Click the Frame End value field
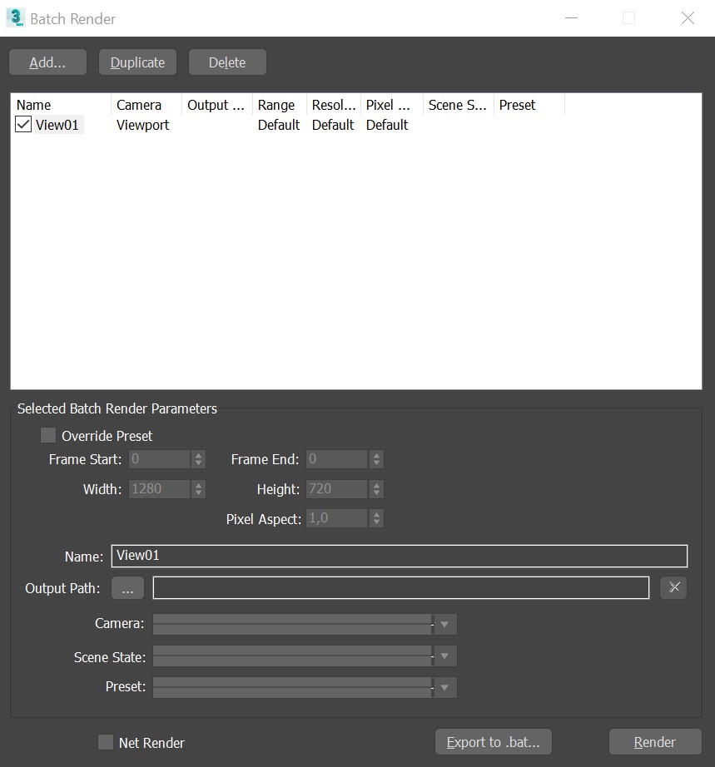715x767 pixels. (337, 459)
